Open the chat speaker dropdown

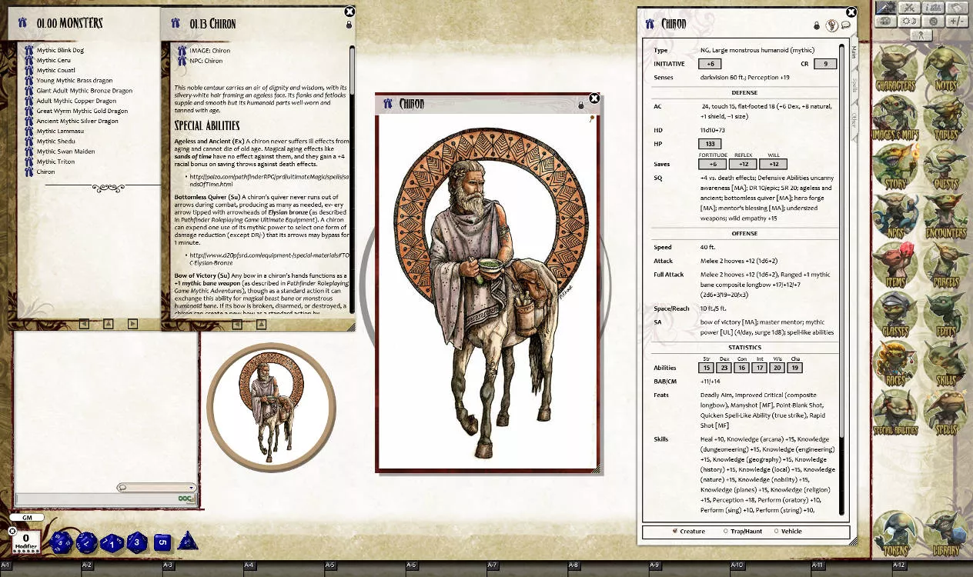(x=156, y=488)
